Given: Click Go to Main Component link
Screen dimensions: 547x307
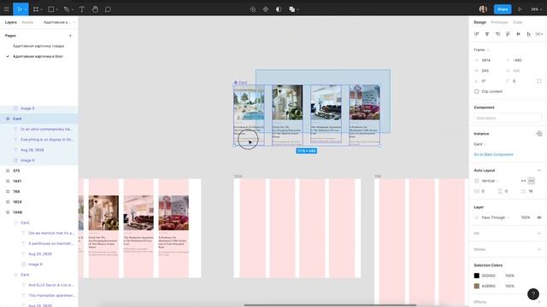Looking at the screenshot, I should (493, 154).
